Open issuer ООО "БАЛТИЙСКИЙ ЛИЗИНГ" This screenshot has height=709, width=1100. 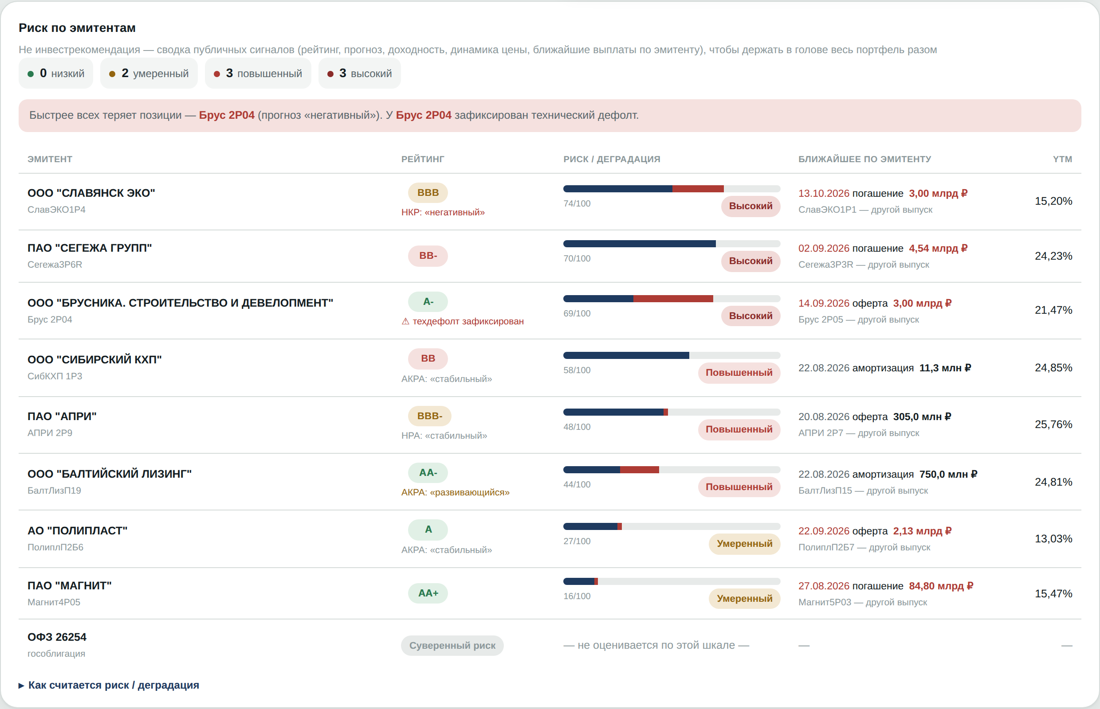coord(110,474)
